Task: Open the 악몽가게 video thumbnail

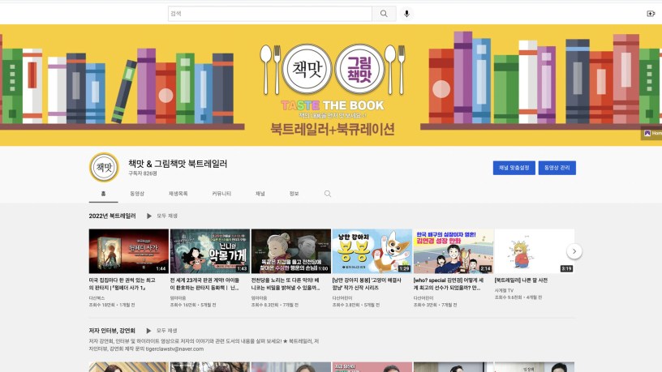Action: point(209,251)
